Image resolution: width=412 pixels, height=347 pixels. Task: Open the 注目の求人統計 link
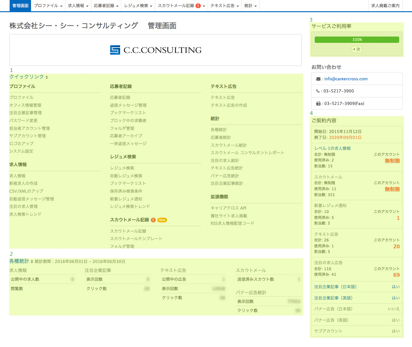(225, 161)
